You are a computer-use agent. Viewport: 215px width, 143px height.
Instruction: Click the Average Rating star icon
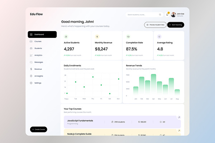click(x=159, y=37)
